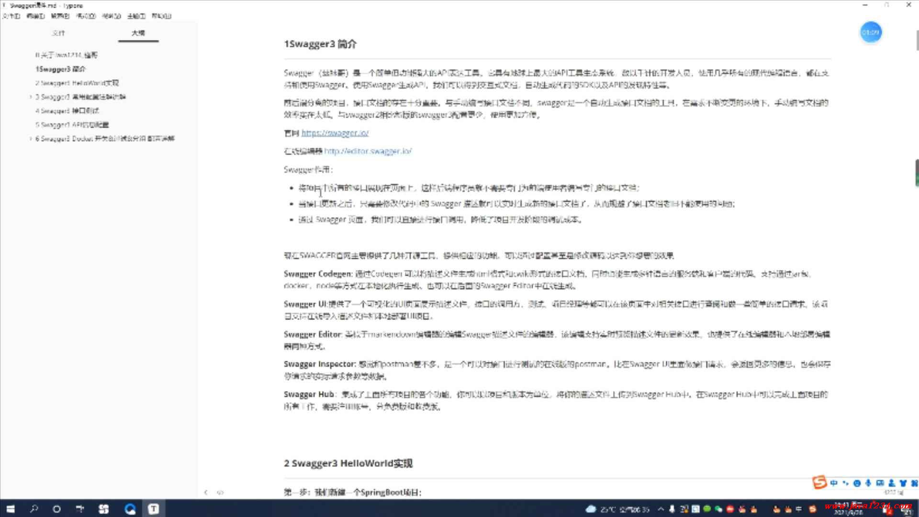This screenshot has width=919, height=517.
Task: Open the 格式(O) menu
Action: point(86,16)
